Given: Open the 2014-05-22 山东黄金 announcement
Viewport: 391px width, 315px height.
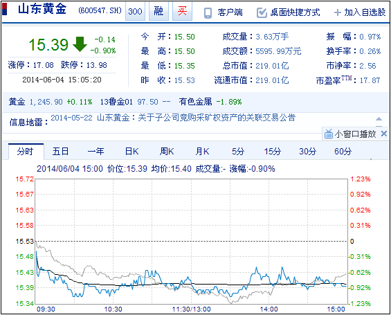Looking at the screenshot, I should pos(173,118).
